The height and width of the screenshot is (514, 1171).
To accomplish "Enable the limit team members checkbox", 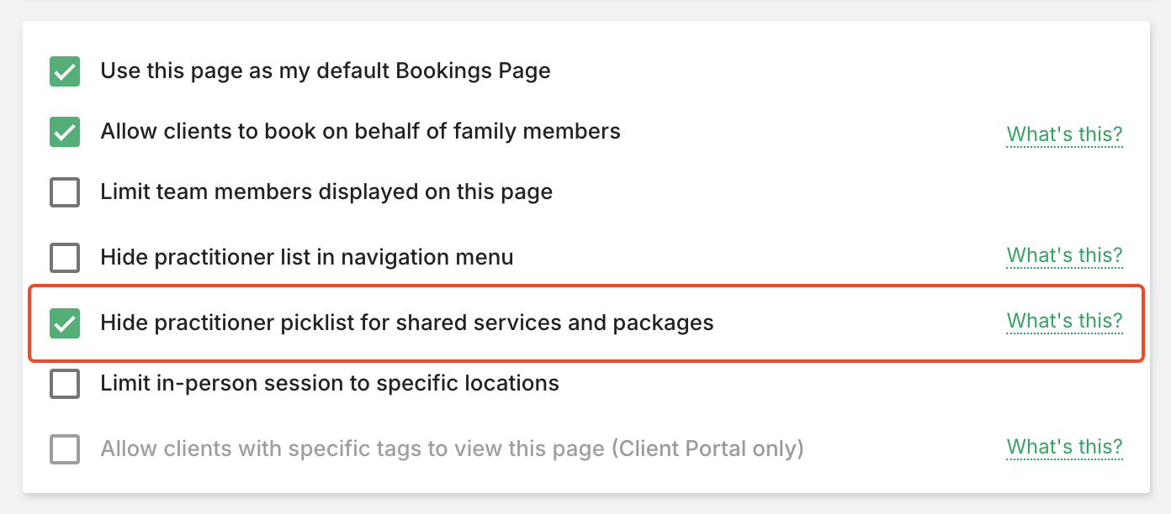I will pos(65,192).
